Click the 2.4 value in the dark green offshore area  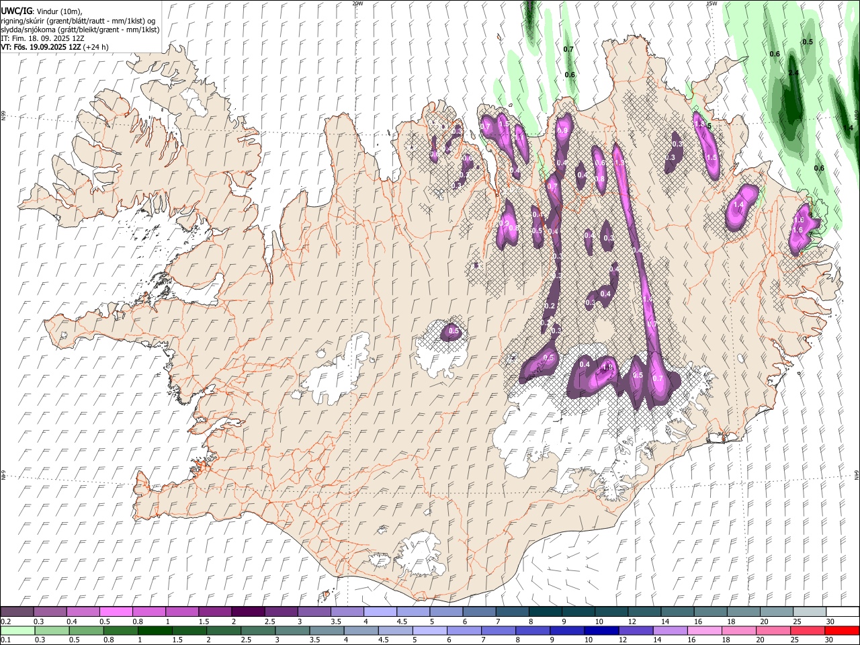point(793,73)
